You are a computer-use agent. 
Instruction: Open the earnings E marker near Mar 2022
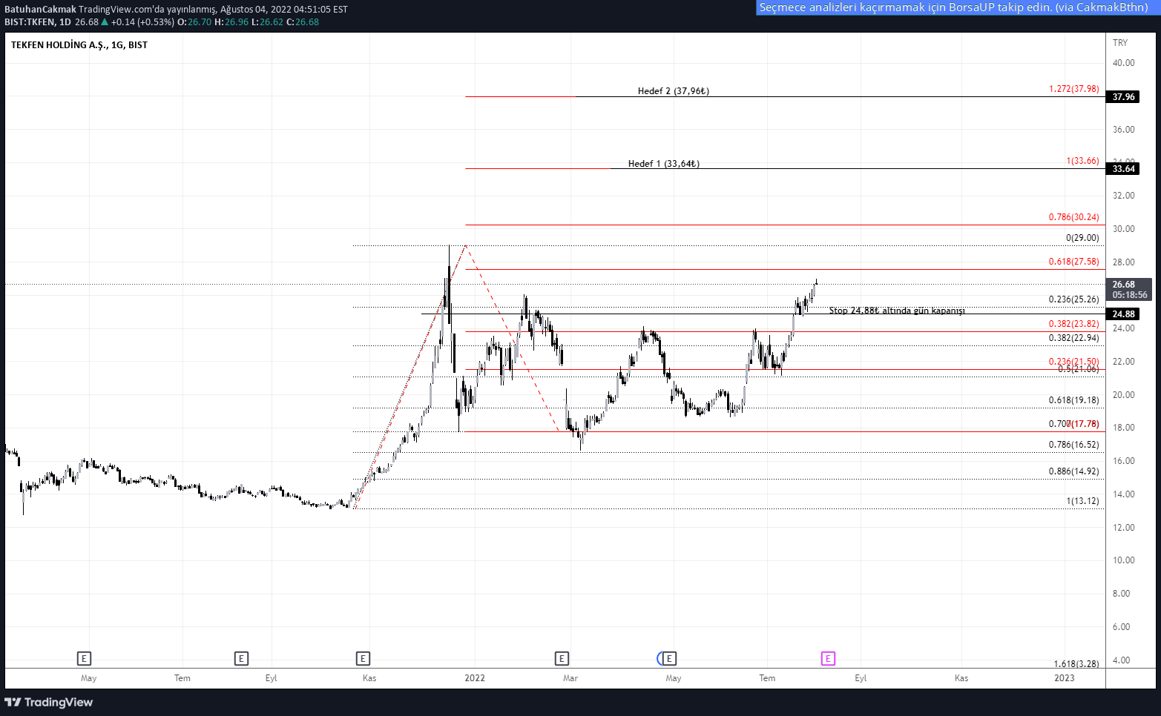click(x=562, y=658)
